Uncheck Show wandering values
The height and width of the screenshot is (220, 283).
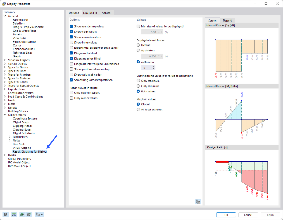pyautogui.click(x=71, y=26)
